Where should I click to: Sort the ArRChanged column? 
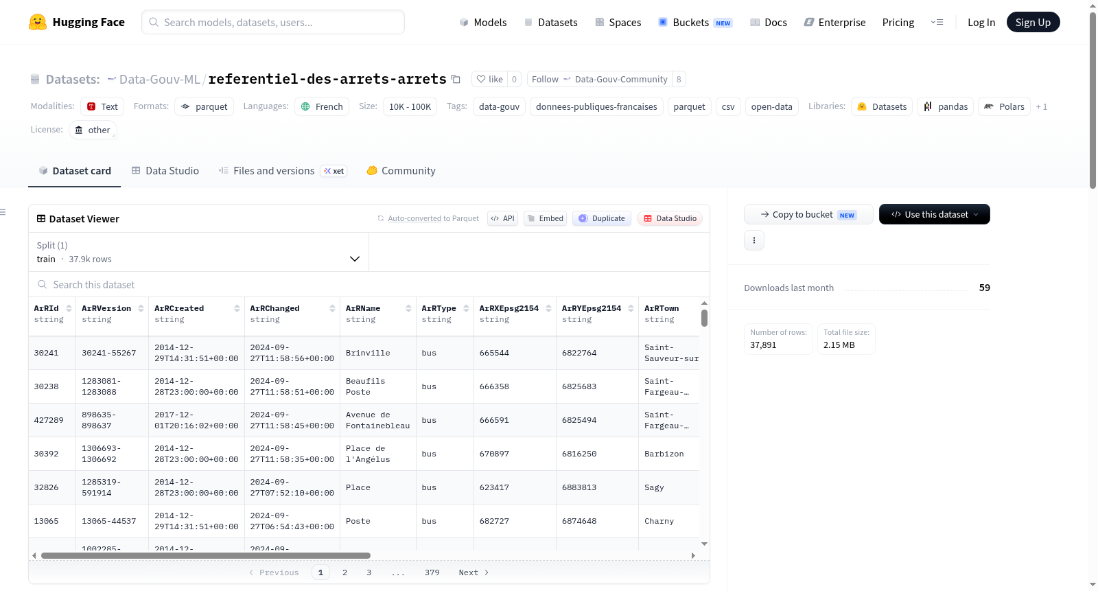point(332,308)
